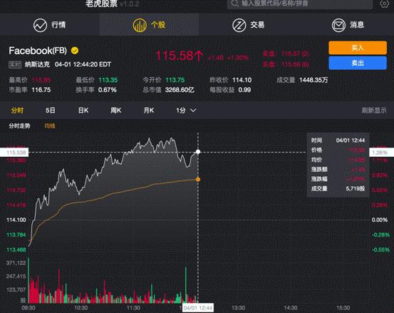Open settings via the gear icon
Image resolution: width=394 pixels, height=313 pixels.
385,4
